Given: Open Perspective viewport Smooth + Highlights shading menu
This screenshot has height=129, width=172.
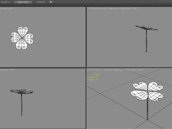Looking at the screenshot, I should point(114,70).
